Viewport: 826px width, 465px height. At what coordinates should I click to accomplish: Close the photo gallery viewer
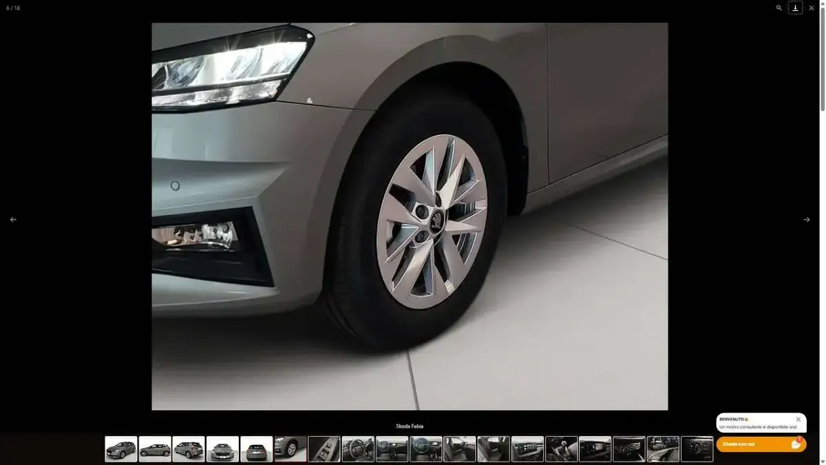[x=812, y=8]
